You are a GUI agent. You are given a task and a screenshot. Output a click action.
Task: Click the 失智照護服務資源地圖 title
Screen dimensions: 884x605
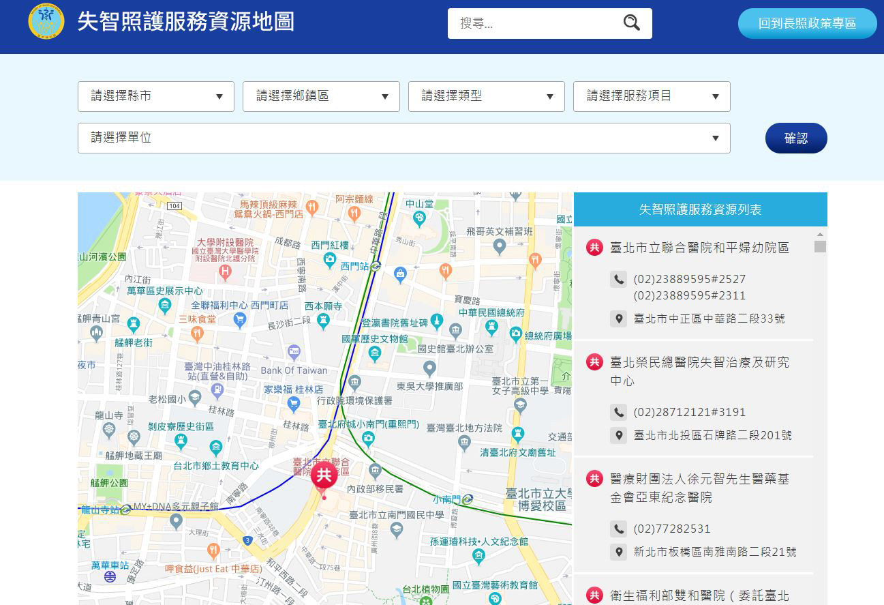186,21
